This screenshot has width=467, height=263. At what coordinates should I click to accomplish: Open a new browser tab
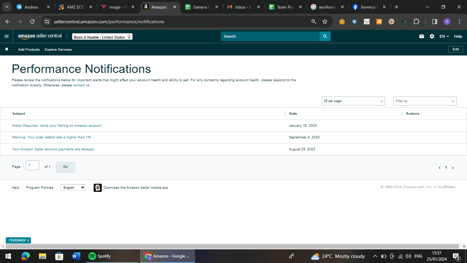pos(397,7)
